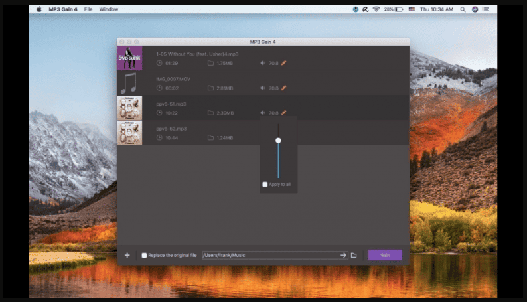Click 70.8 volume value on Without You row
527x302 pixels.
273,63
